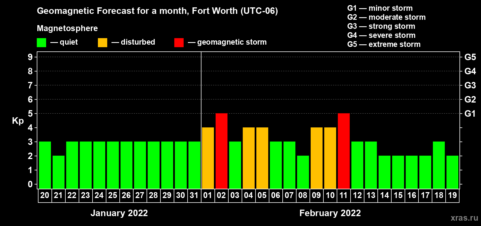Click the Kp value 9 axis tick
Viewport: 481px width, 226px height.
30,57
